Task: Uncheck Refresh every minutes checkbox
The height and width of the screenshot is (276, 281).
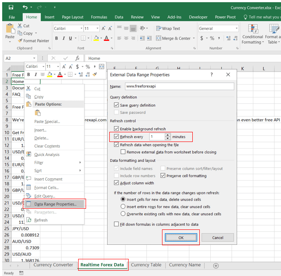Action: 116,137
